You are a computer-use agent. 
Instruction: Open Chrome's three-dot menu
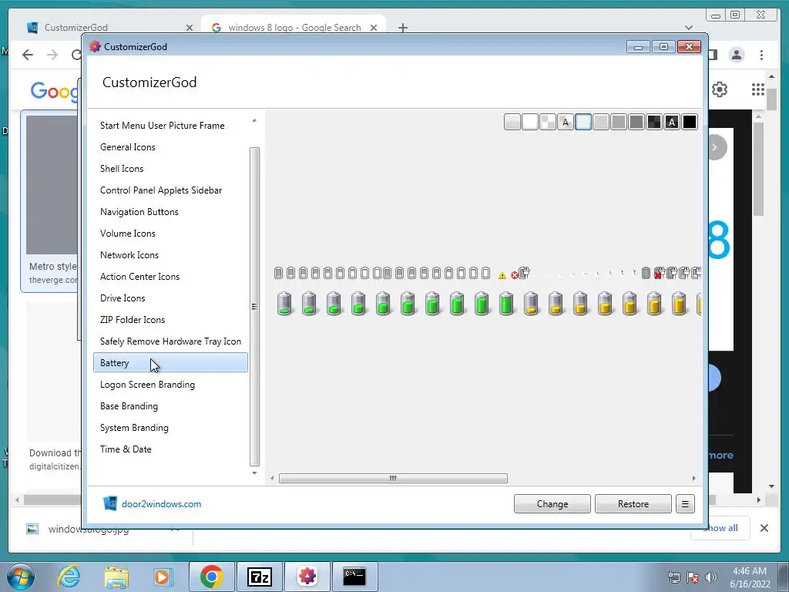[761, 55]
